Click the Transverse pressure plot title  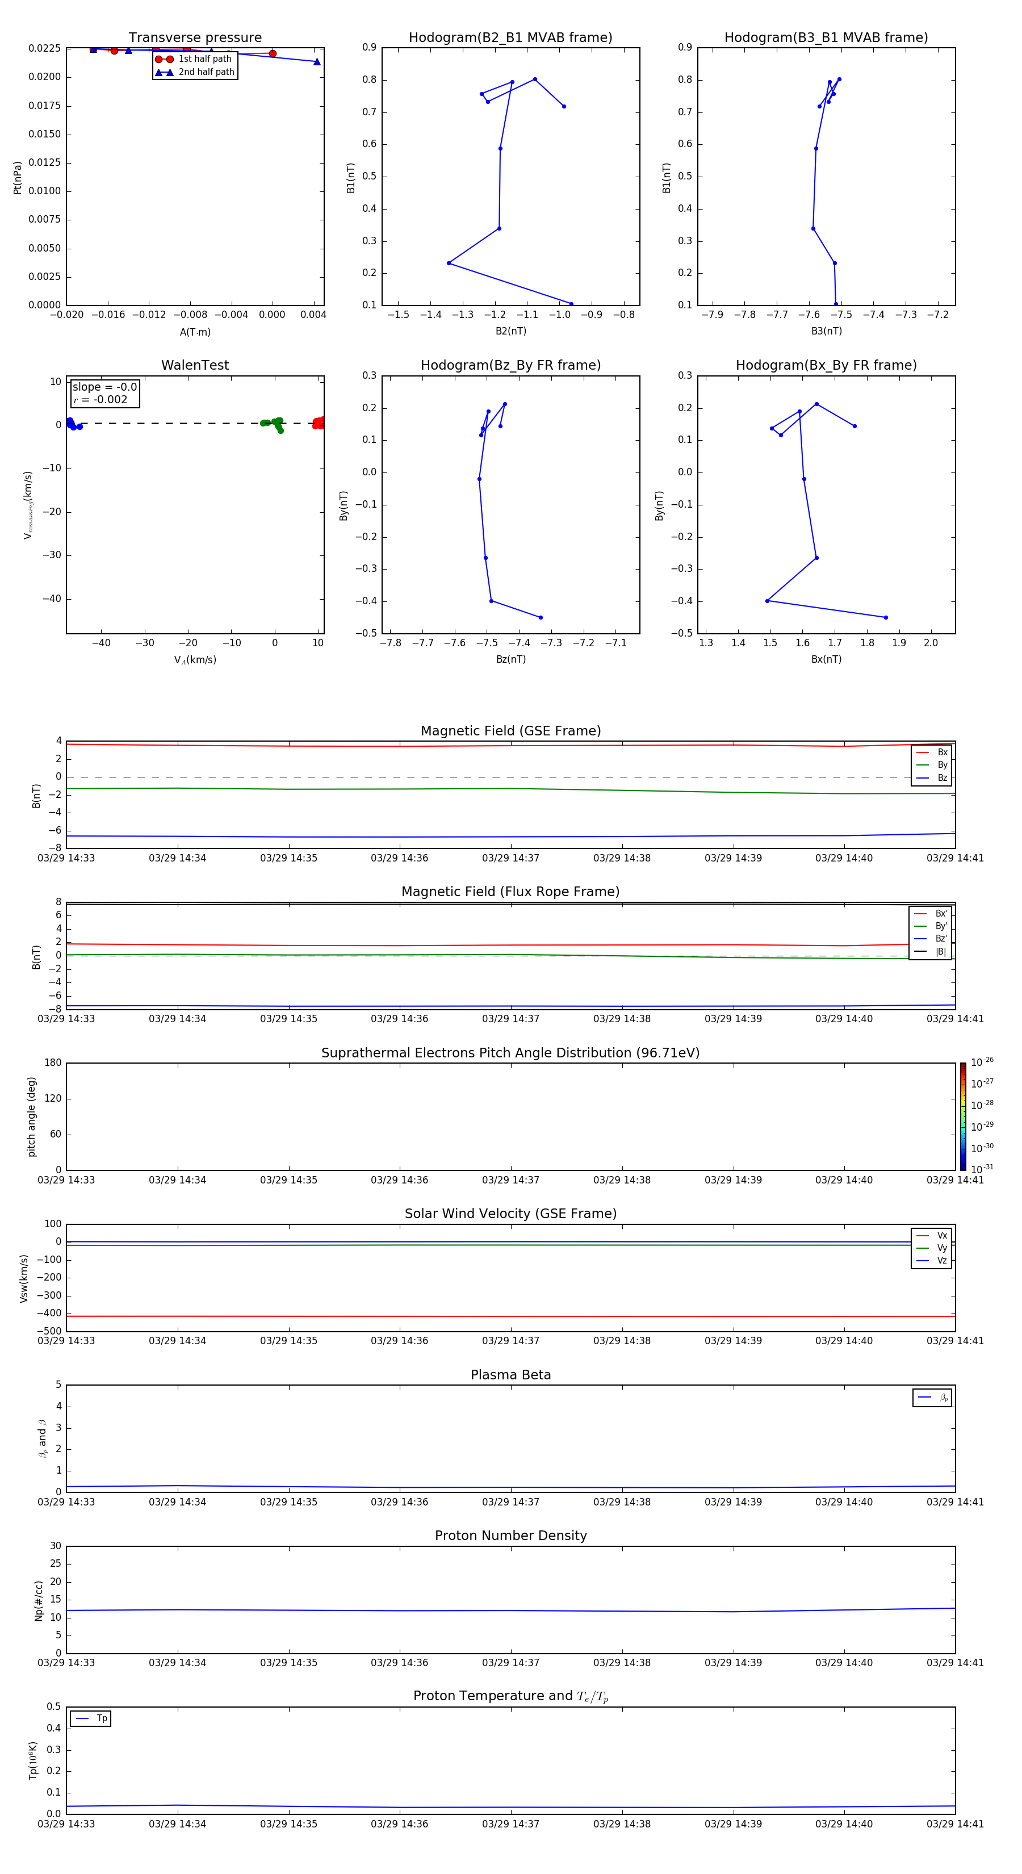(x=195, y=38)
